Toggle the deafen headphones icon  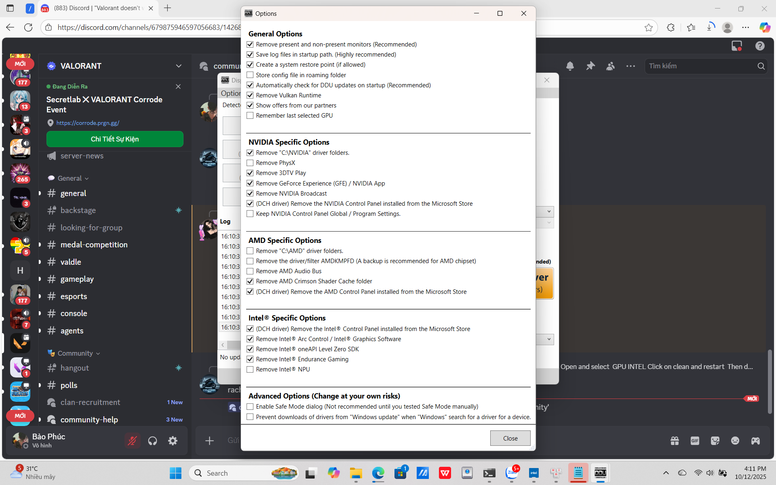[152, 441]
